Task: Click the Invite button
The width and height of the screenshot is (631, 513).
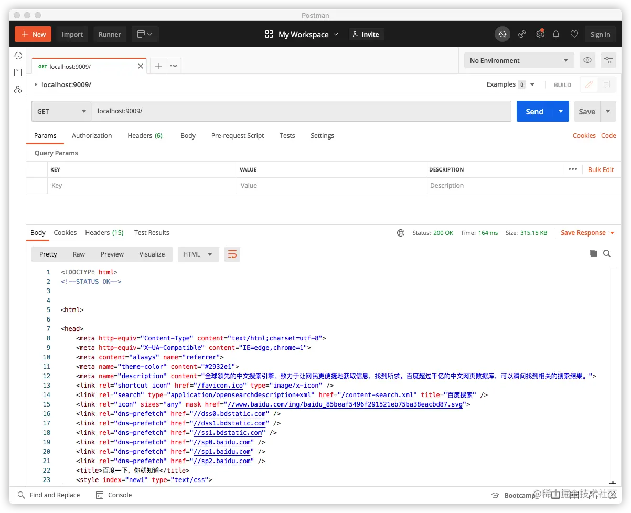Action: pyautogui.click(x=366, y=34)
